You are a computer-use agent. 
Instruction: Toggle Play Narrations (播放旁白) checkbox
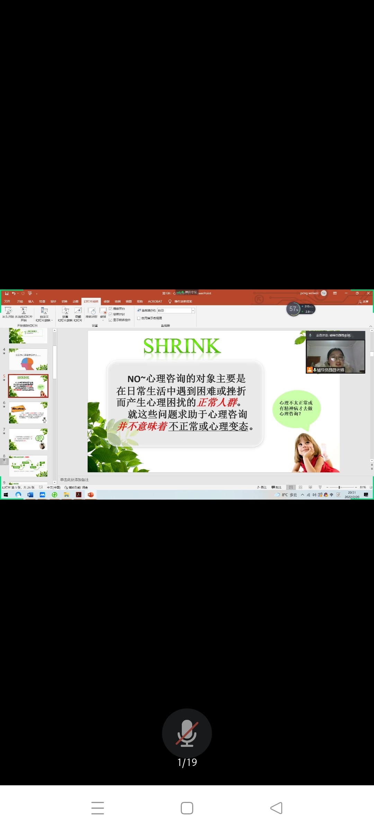[x=110, y=309]
